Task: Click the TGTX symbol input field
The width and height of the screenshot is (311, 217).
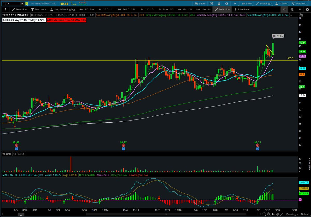Action: point(11,4)
